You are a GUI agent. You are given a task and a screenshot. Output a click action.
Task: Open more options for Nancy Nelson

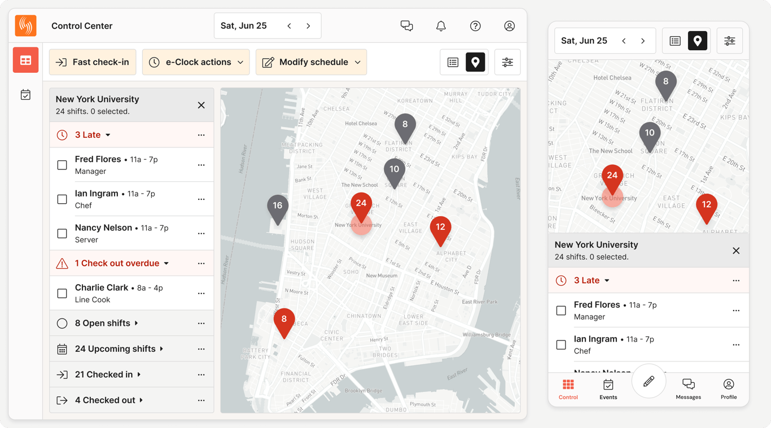(201, 233)
